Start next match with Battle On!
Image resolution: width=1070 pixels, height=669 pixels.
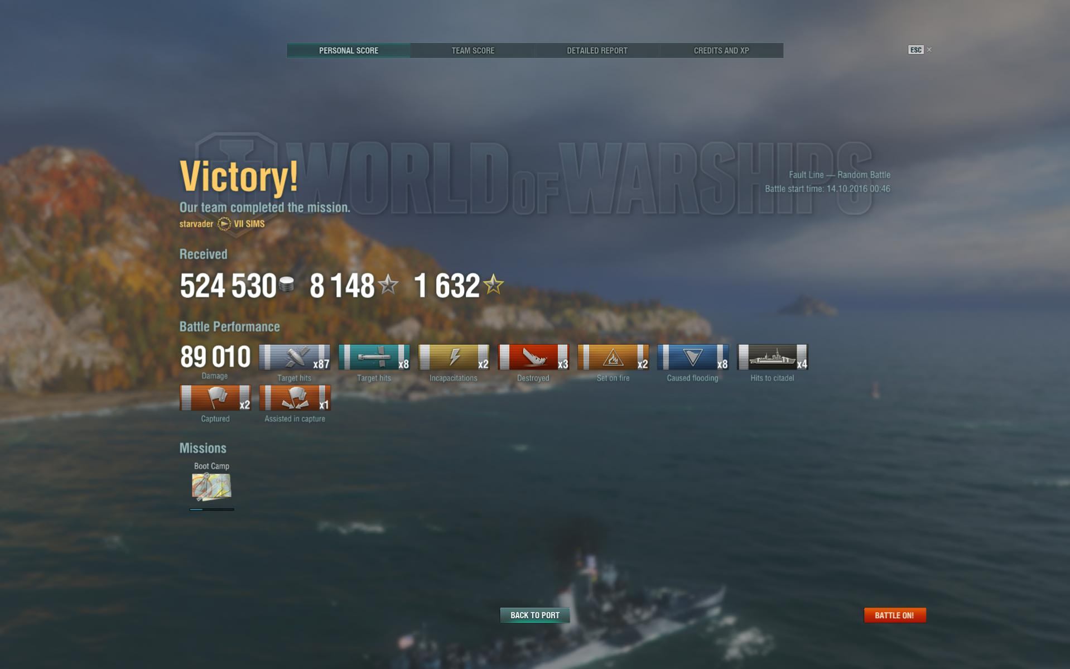coord(894,615)
